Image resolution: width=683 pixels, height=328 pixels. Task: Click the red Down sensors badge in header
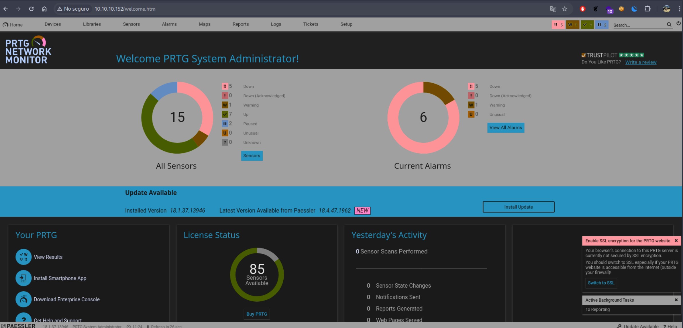pos(558,25)
